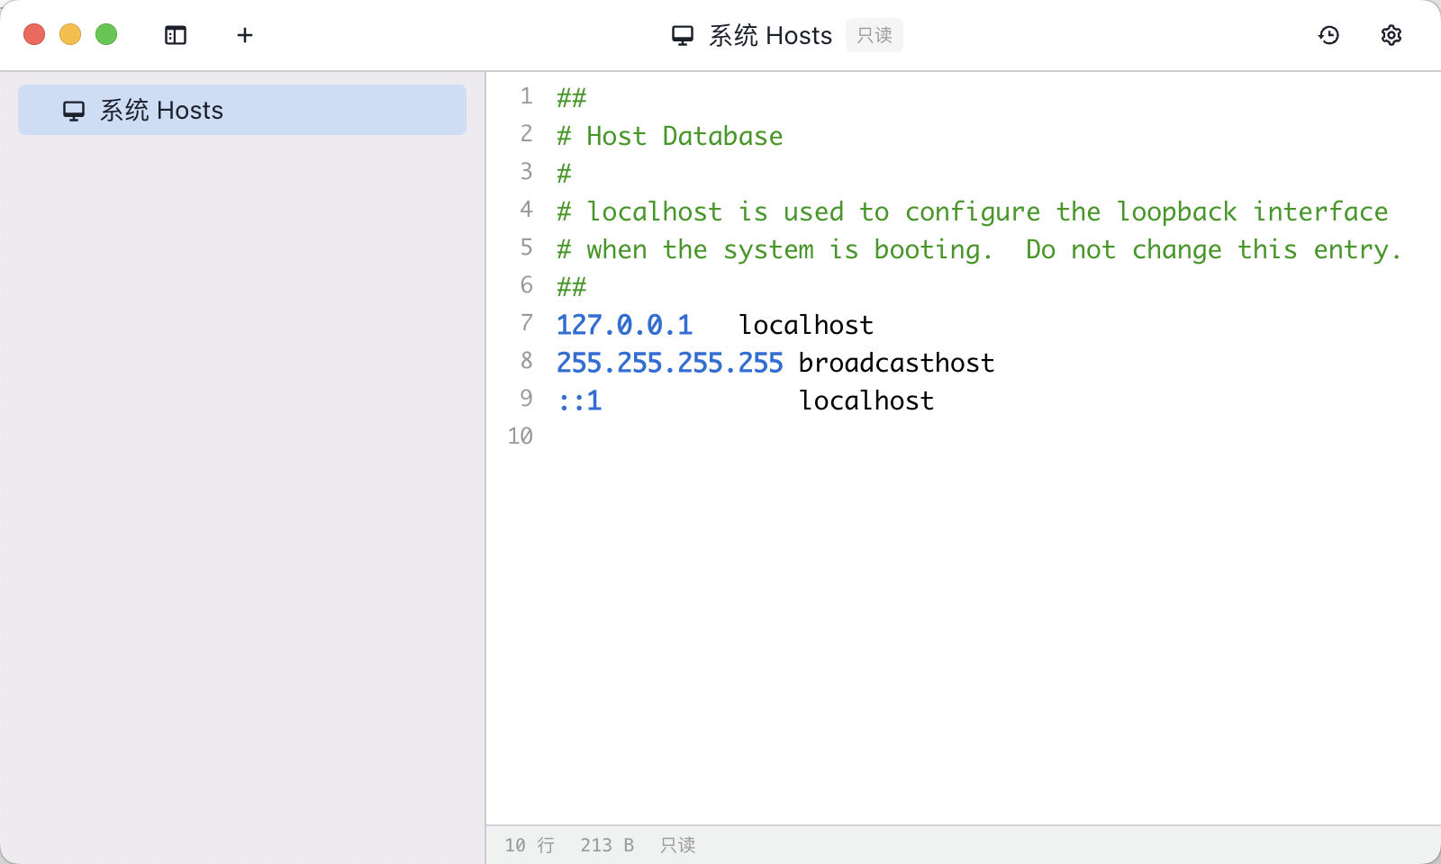Click hostname broadcasthost

897,363
